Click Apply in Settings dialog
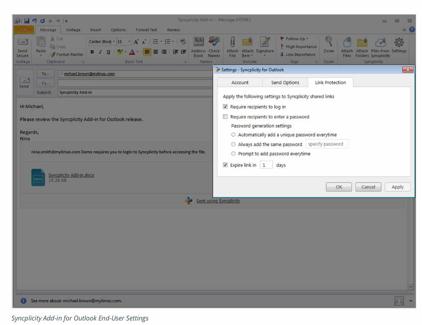Viewport: 422px width, 325px height. 398,187
